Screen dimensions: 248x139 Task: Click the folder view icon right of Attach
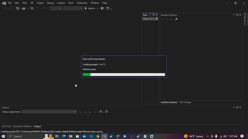pos(102,8)
